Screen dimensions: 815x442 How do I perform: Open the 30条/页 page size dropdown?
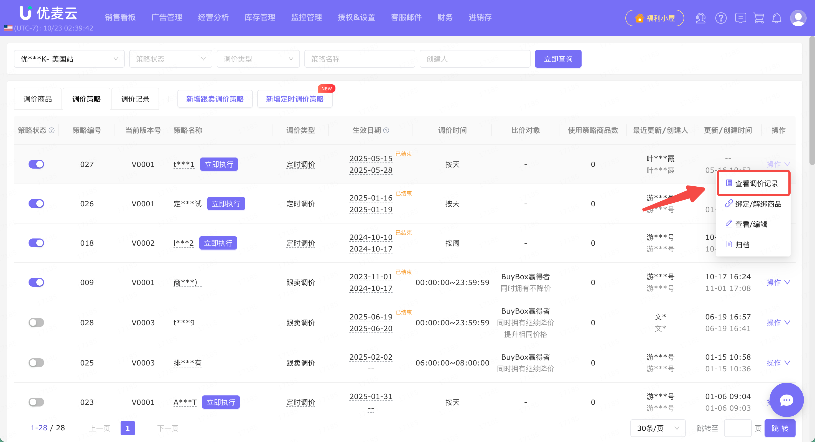point(658,428)
